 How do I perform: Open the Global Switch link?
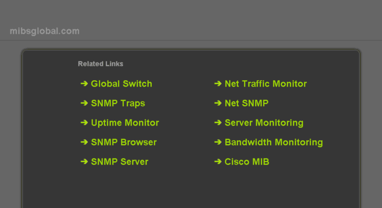(x=121, y=84)
